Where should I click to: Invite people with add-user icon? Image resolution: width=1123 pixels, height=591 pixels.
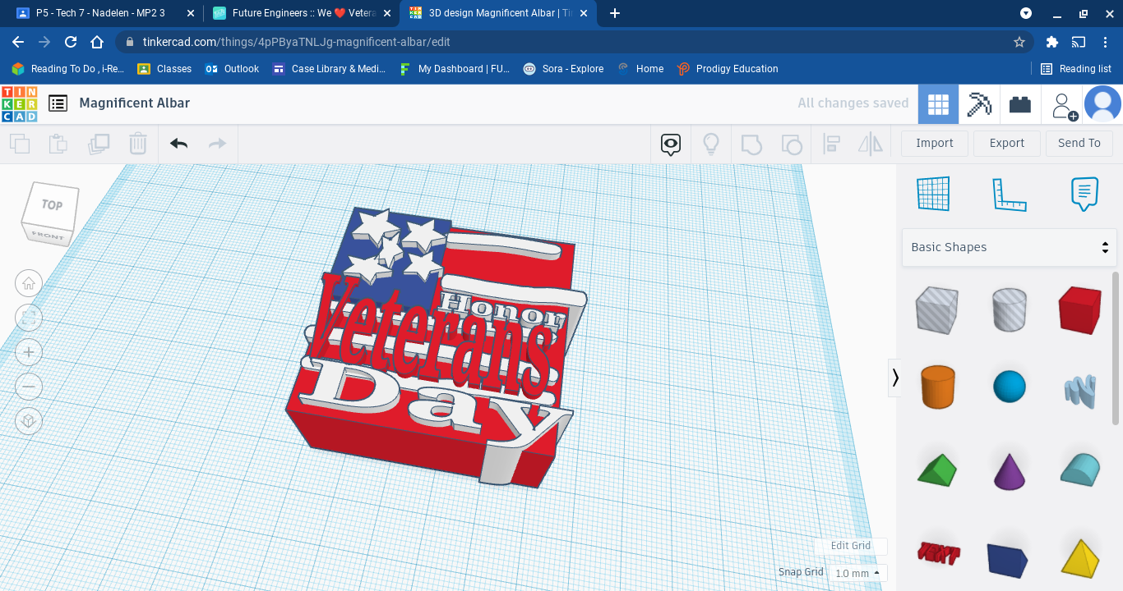point(1063,104)
